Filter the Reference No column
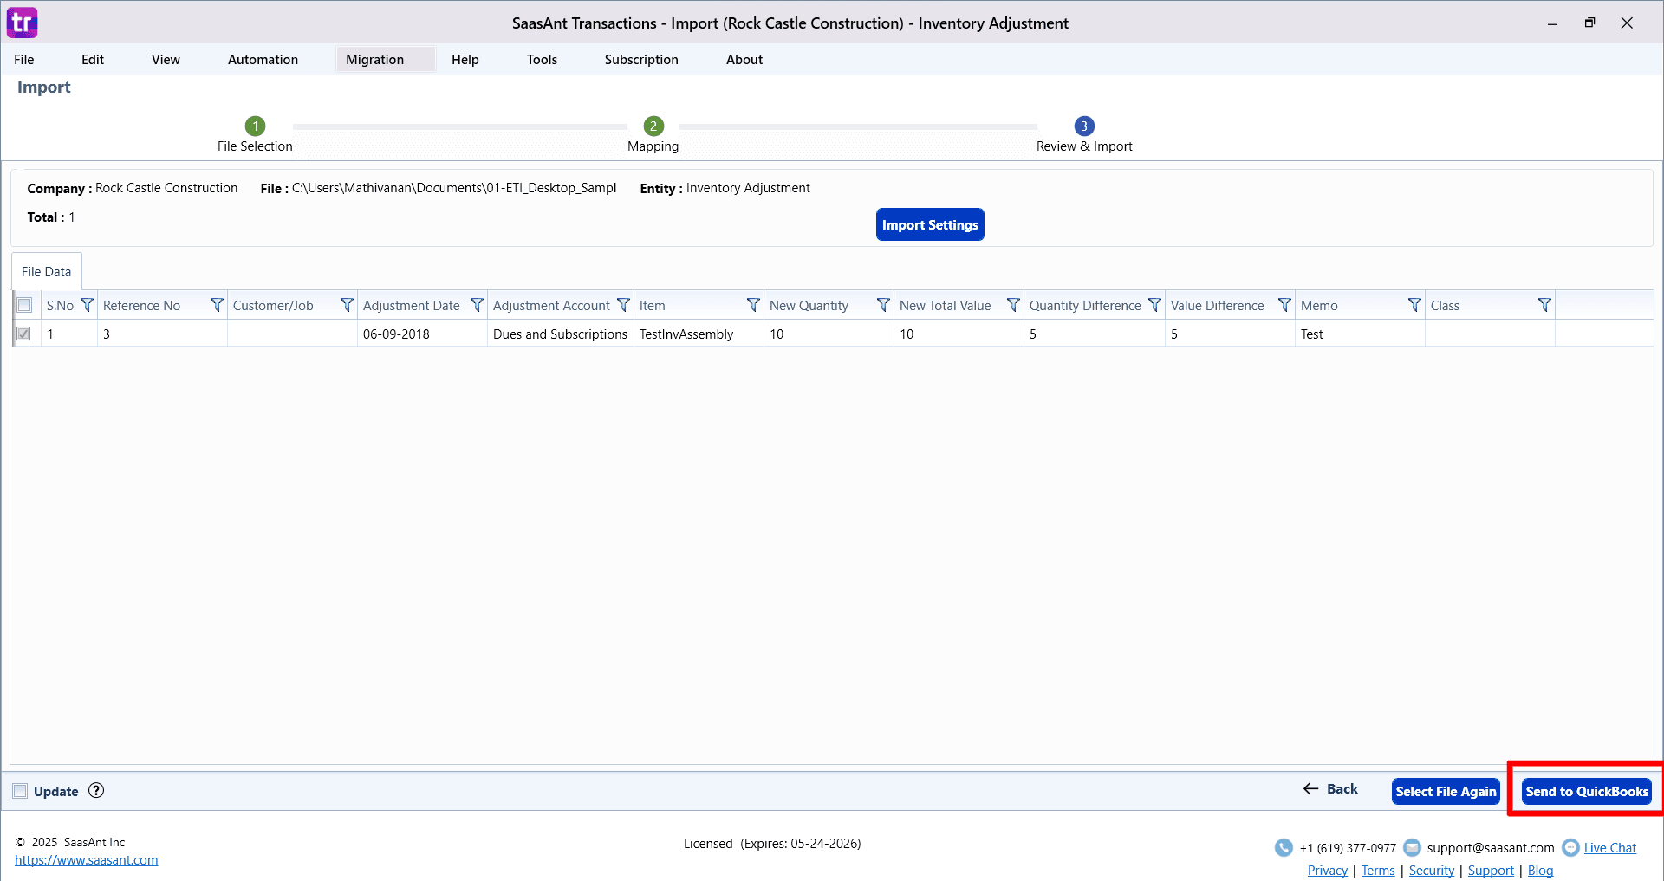 [x=217, y=305]
